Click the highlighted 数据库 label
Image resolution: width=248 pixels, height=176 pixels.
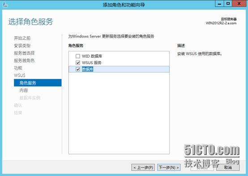[88, 69]
